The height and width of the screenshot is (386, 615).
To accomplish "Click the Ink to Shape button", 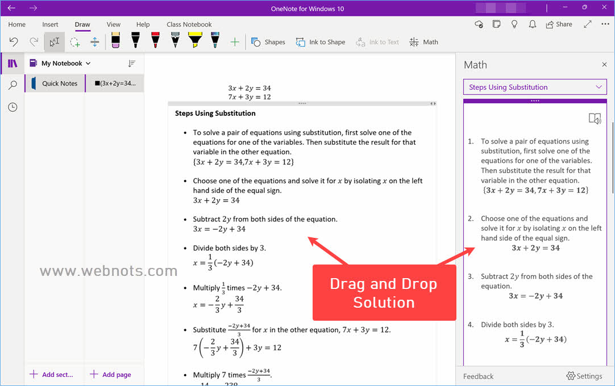I will (x=321, y=42).
